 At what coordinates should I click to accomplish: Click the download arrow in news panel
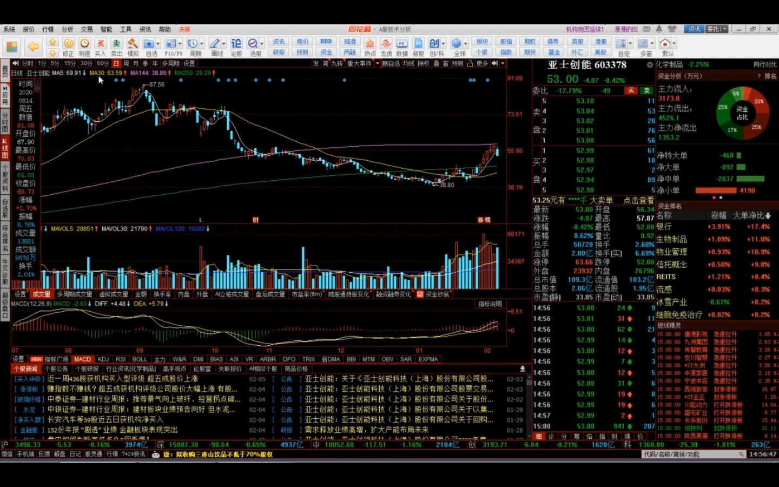pos(523,368)
